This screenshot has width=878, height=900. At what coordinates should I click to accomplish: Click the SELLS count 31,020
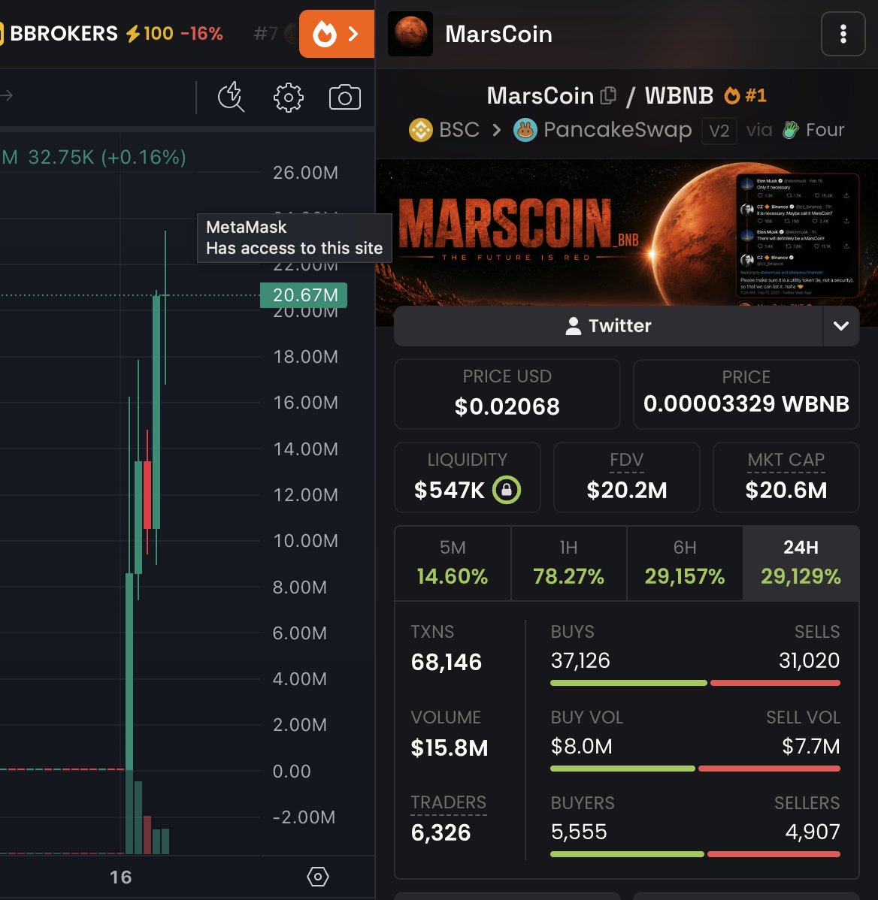[809, 660]
